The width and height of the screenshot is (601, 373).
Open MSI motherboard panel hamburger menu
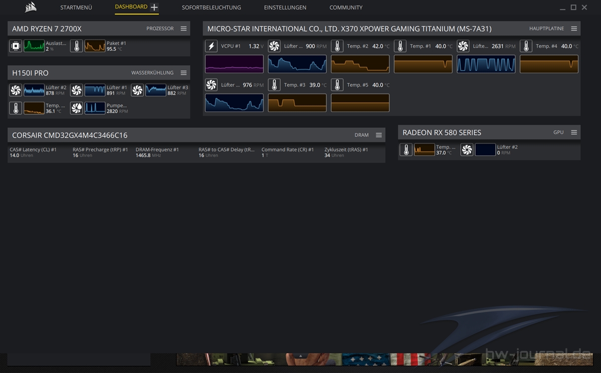574,29
